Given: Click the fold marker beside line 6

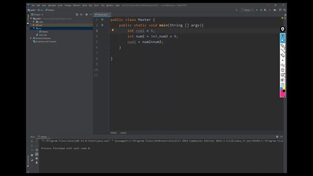Looking at the screenshot, I should [x=109, y=47].
